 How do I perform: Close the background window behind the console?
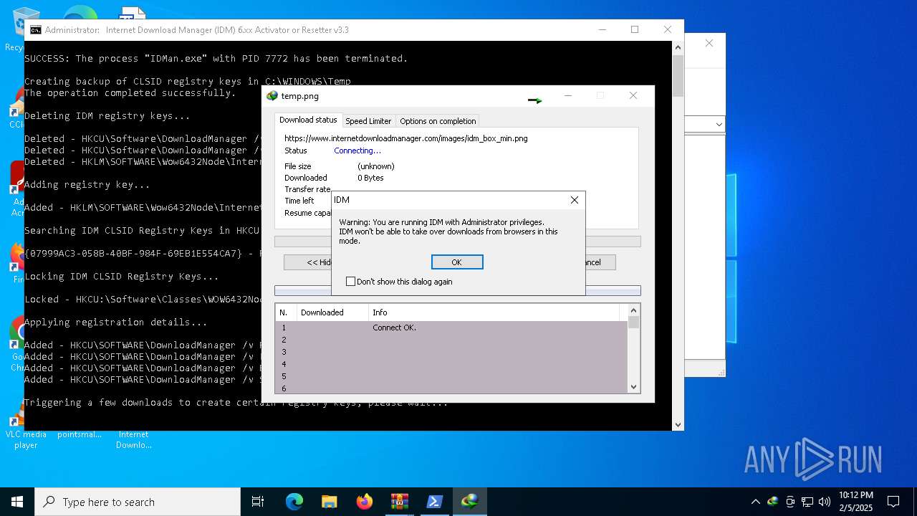(709, 43)
